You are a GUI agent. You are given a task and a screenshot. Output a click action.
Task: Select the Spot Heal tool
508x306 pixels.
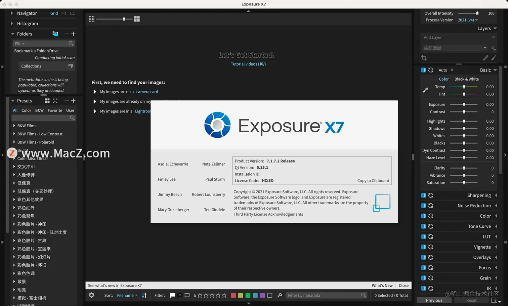pos(485,58)
